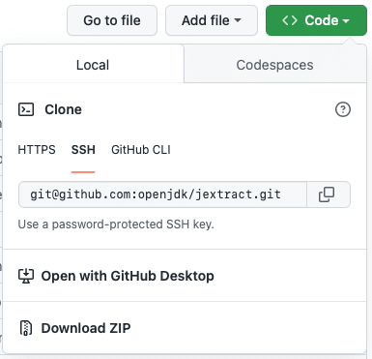Switch to GitHub CLI clone option
Screen dimensions: 372x359
(x=141, y=150)
